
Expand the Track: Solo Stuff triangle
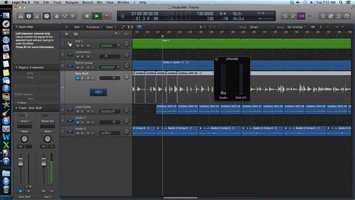coord(17,108)
